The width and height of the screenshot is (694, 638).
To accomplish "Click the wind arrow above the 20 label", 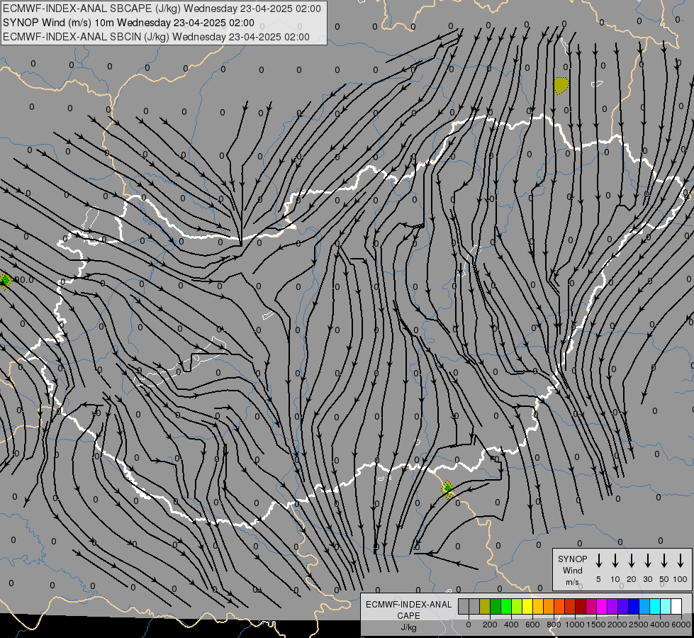I will tap(632, 561).
